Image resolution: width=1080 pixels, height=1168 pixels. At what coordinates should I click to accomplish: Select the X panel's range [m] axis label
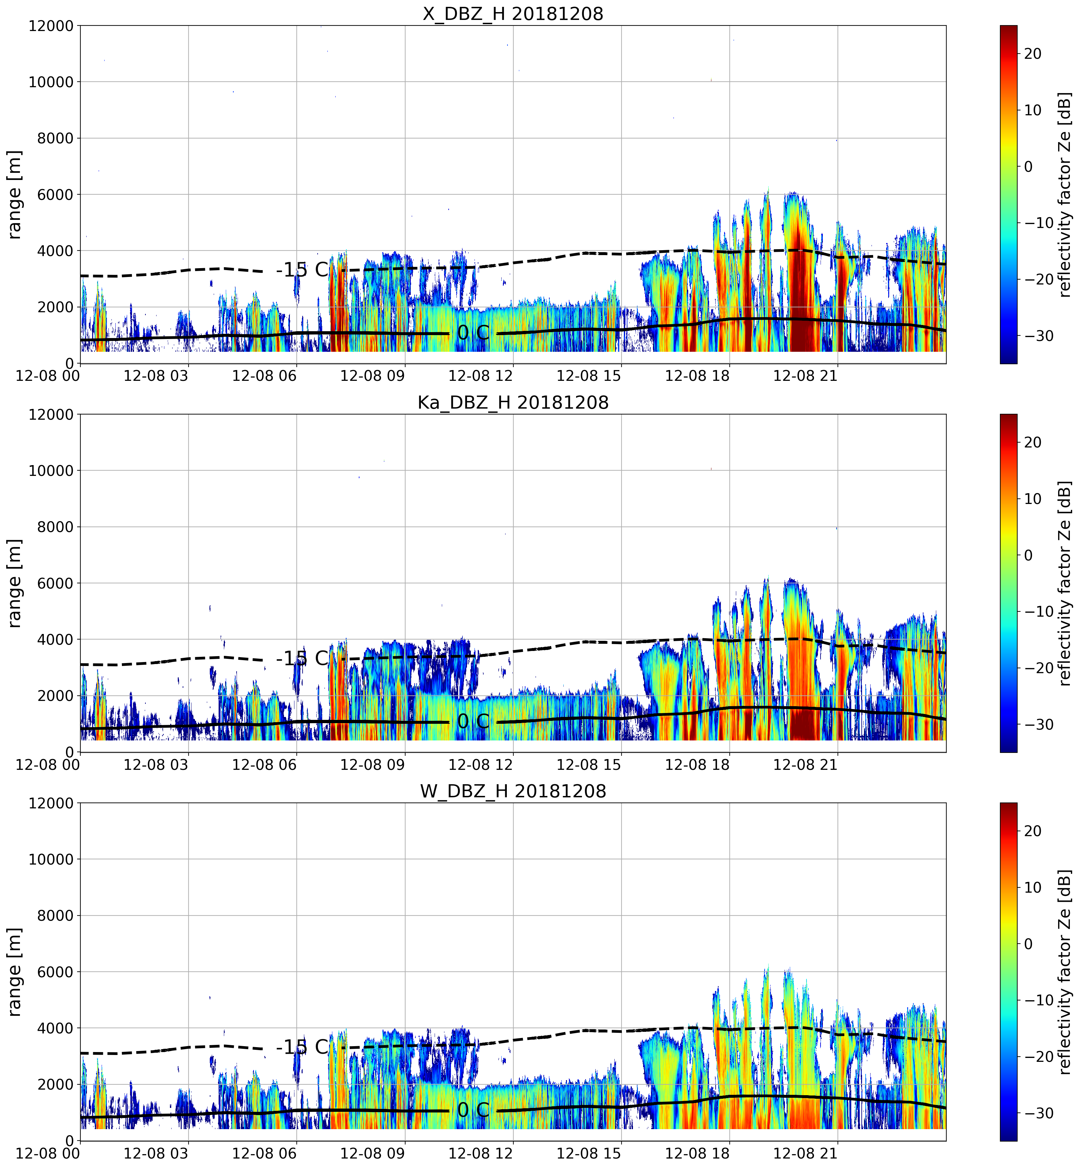[15, 194]
